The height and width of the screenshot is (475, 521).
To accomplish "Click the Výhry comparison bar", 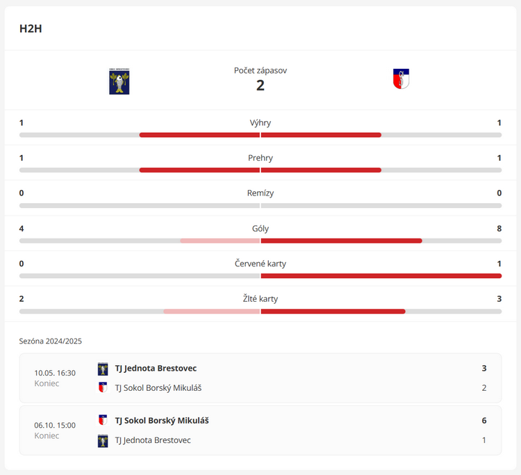I will pos(260,135).
